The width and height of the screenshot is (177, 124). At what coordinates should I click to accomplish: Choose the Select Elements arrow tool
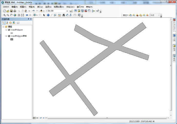44,15
